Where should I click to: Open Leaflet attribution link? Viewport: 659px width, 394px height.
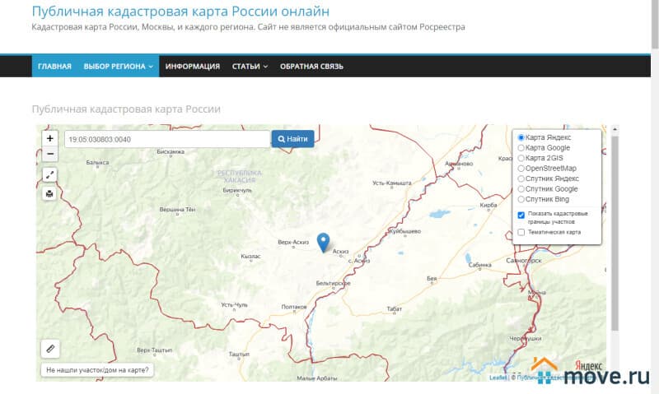pos(498,378)
